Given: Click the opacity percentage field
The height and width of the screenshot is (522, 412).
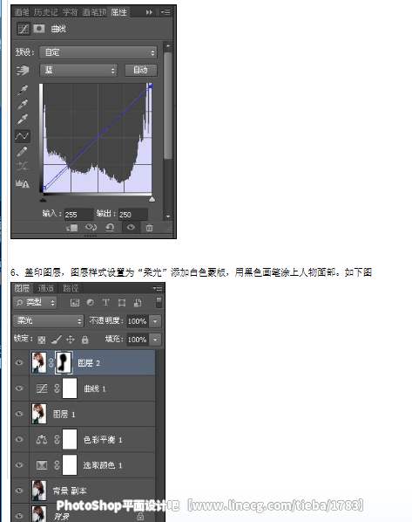Looking at the screenshot, I should 138,321.
